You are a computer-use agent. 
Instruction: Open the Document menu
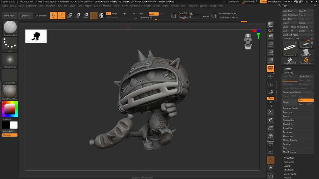[31, 6]
